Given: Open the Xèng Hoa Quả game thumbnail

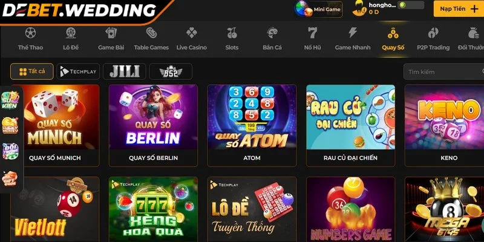Looking at the screenshot, I should click(154, 209).
